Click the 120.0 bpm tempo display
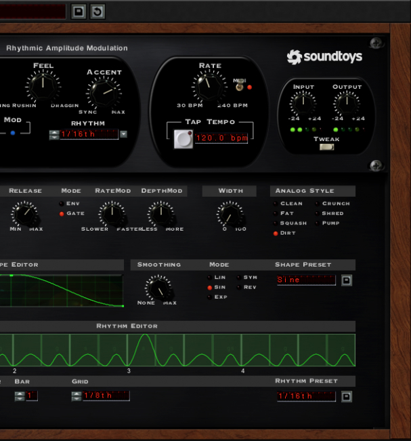 pyautogui.click(x=221, y=138)
